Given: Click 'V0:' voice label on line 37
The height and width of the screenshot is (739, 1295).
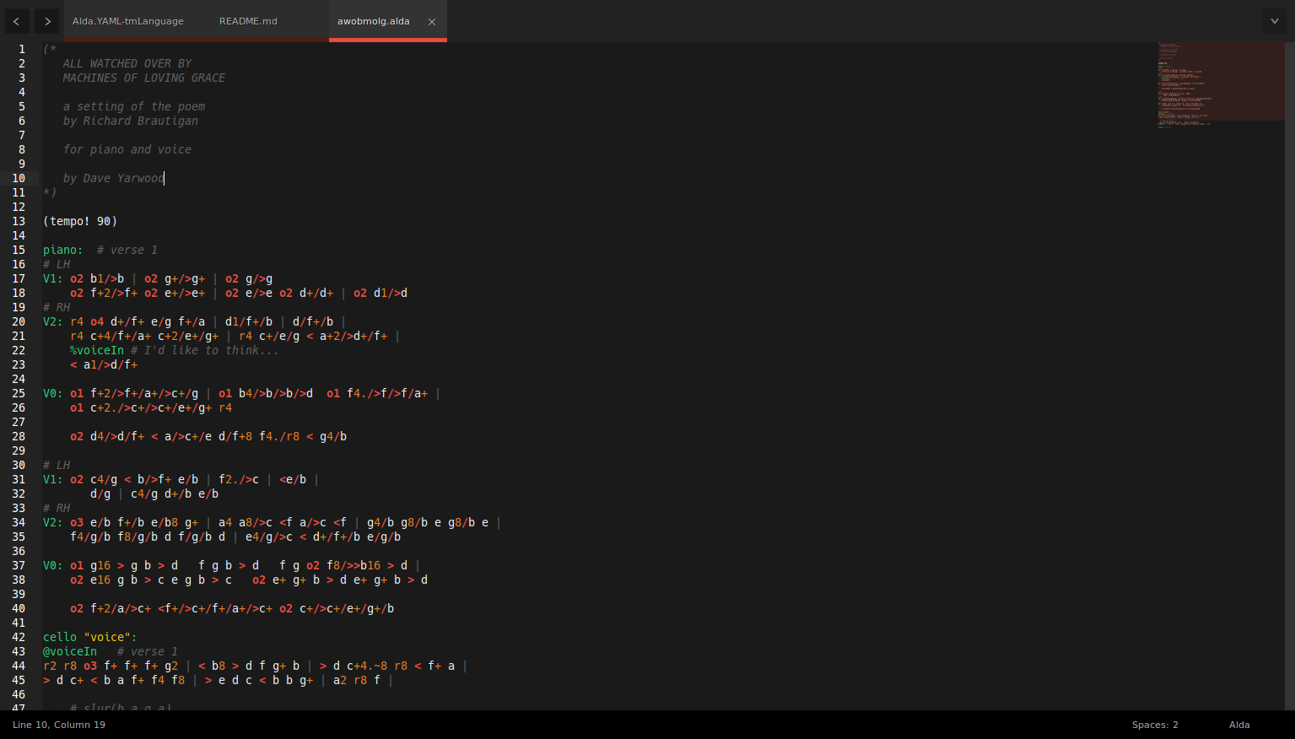Looking at the screenshot, I should point(53,565).
